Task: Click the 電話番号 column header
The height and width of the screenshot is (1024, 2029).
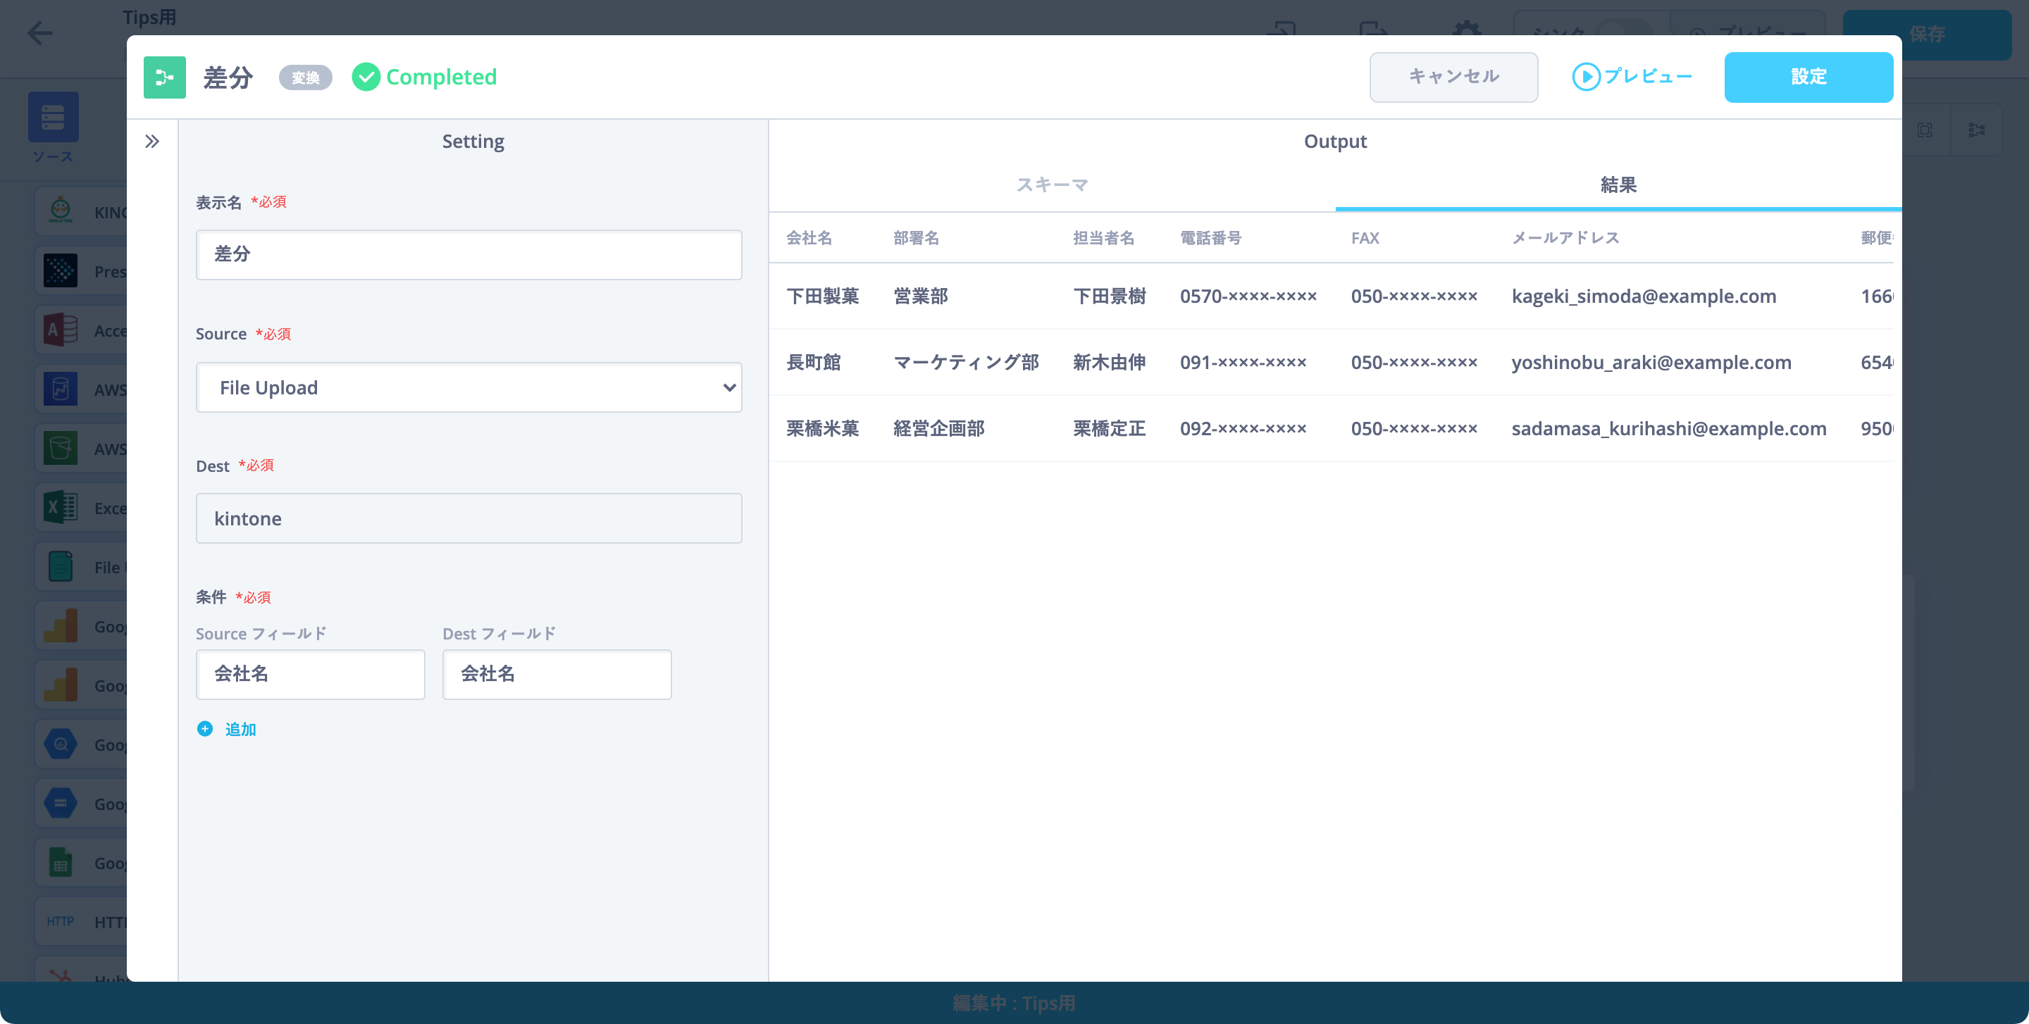Action: [1210, 238]
